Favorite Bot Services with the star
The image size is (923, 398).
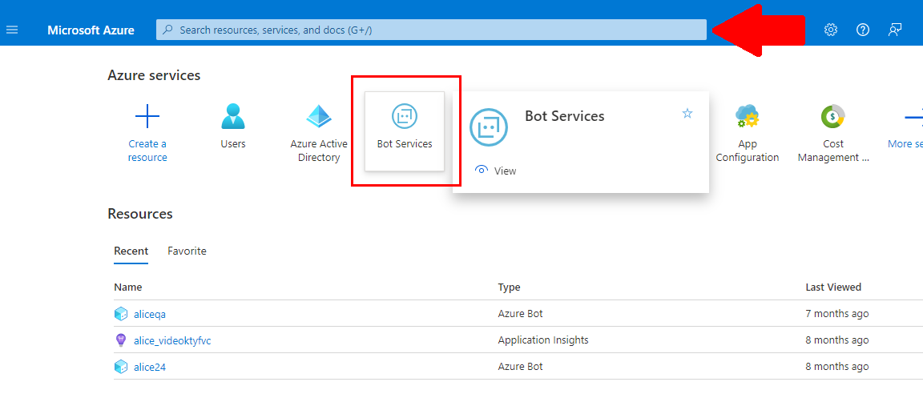[687, 113]
